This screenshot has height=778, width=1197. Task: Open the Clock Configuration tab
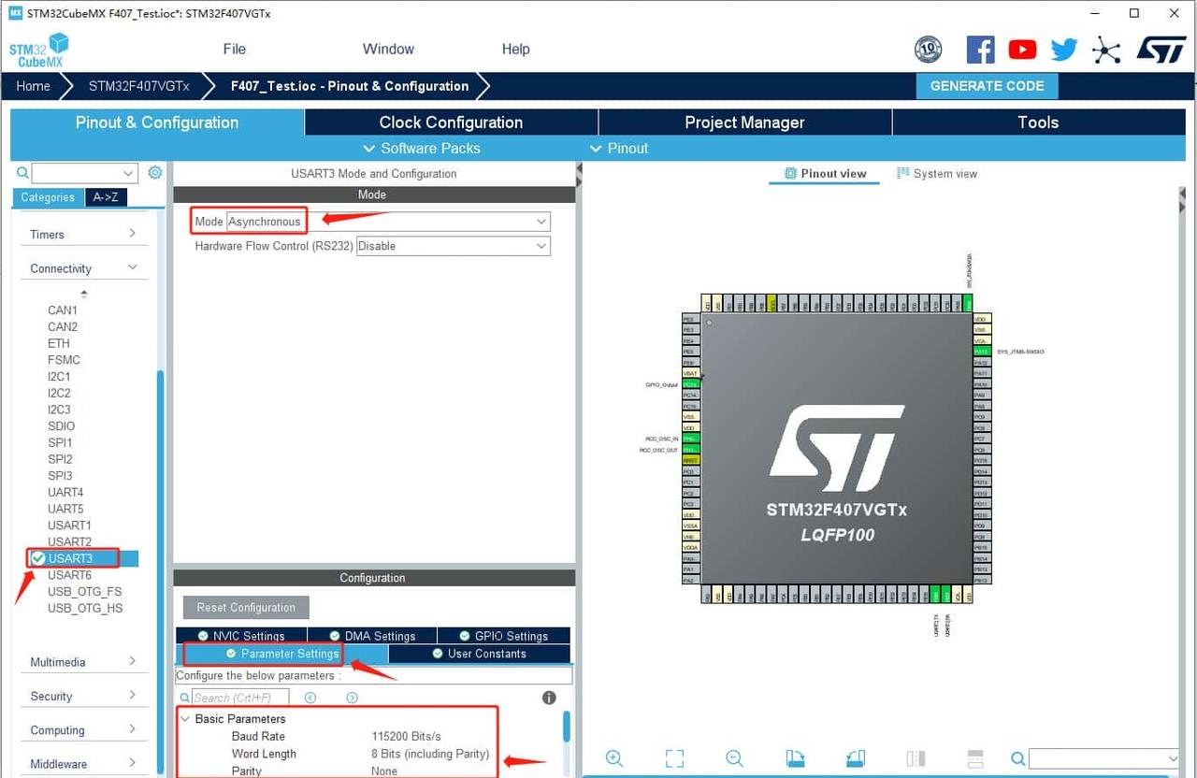450,122
